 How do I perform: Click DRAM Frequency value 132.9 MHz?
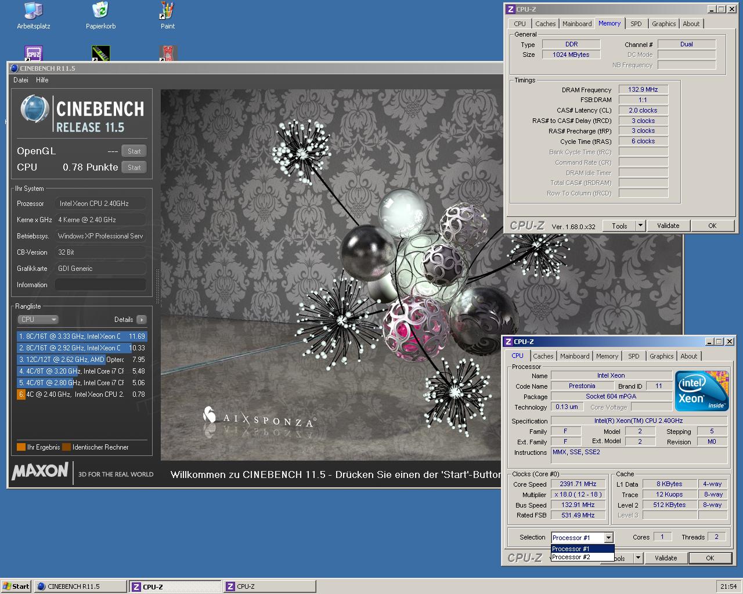tap(643, 89)
